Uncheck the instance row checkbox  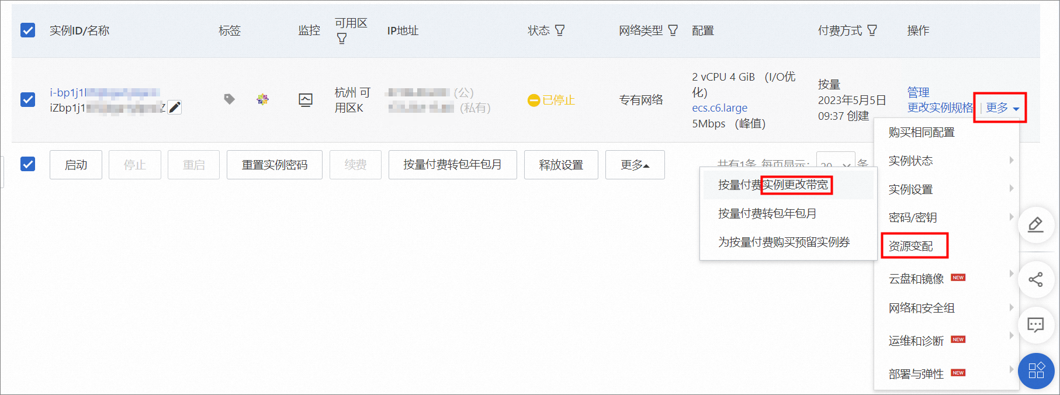click(x=28, y=100)
